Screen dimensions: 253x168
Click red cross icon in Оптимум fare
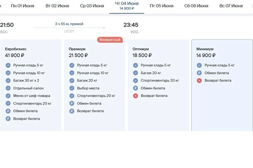(135, 96)
